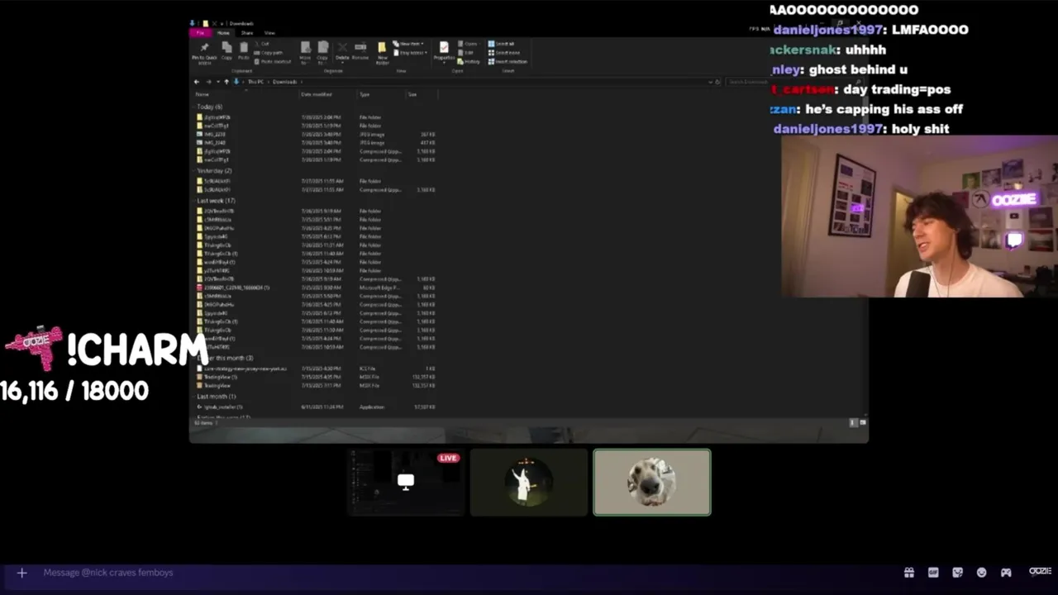Select the IMG_2240 JPEG file row
This screenshot has height=595, width=1058.
(x=316, y=142)
